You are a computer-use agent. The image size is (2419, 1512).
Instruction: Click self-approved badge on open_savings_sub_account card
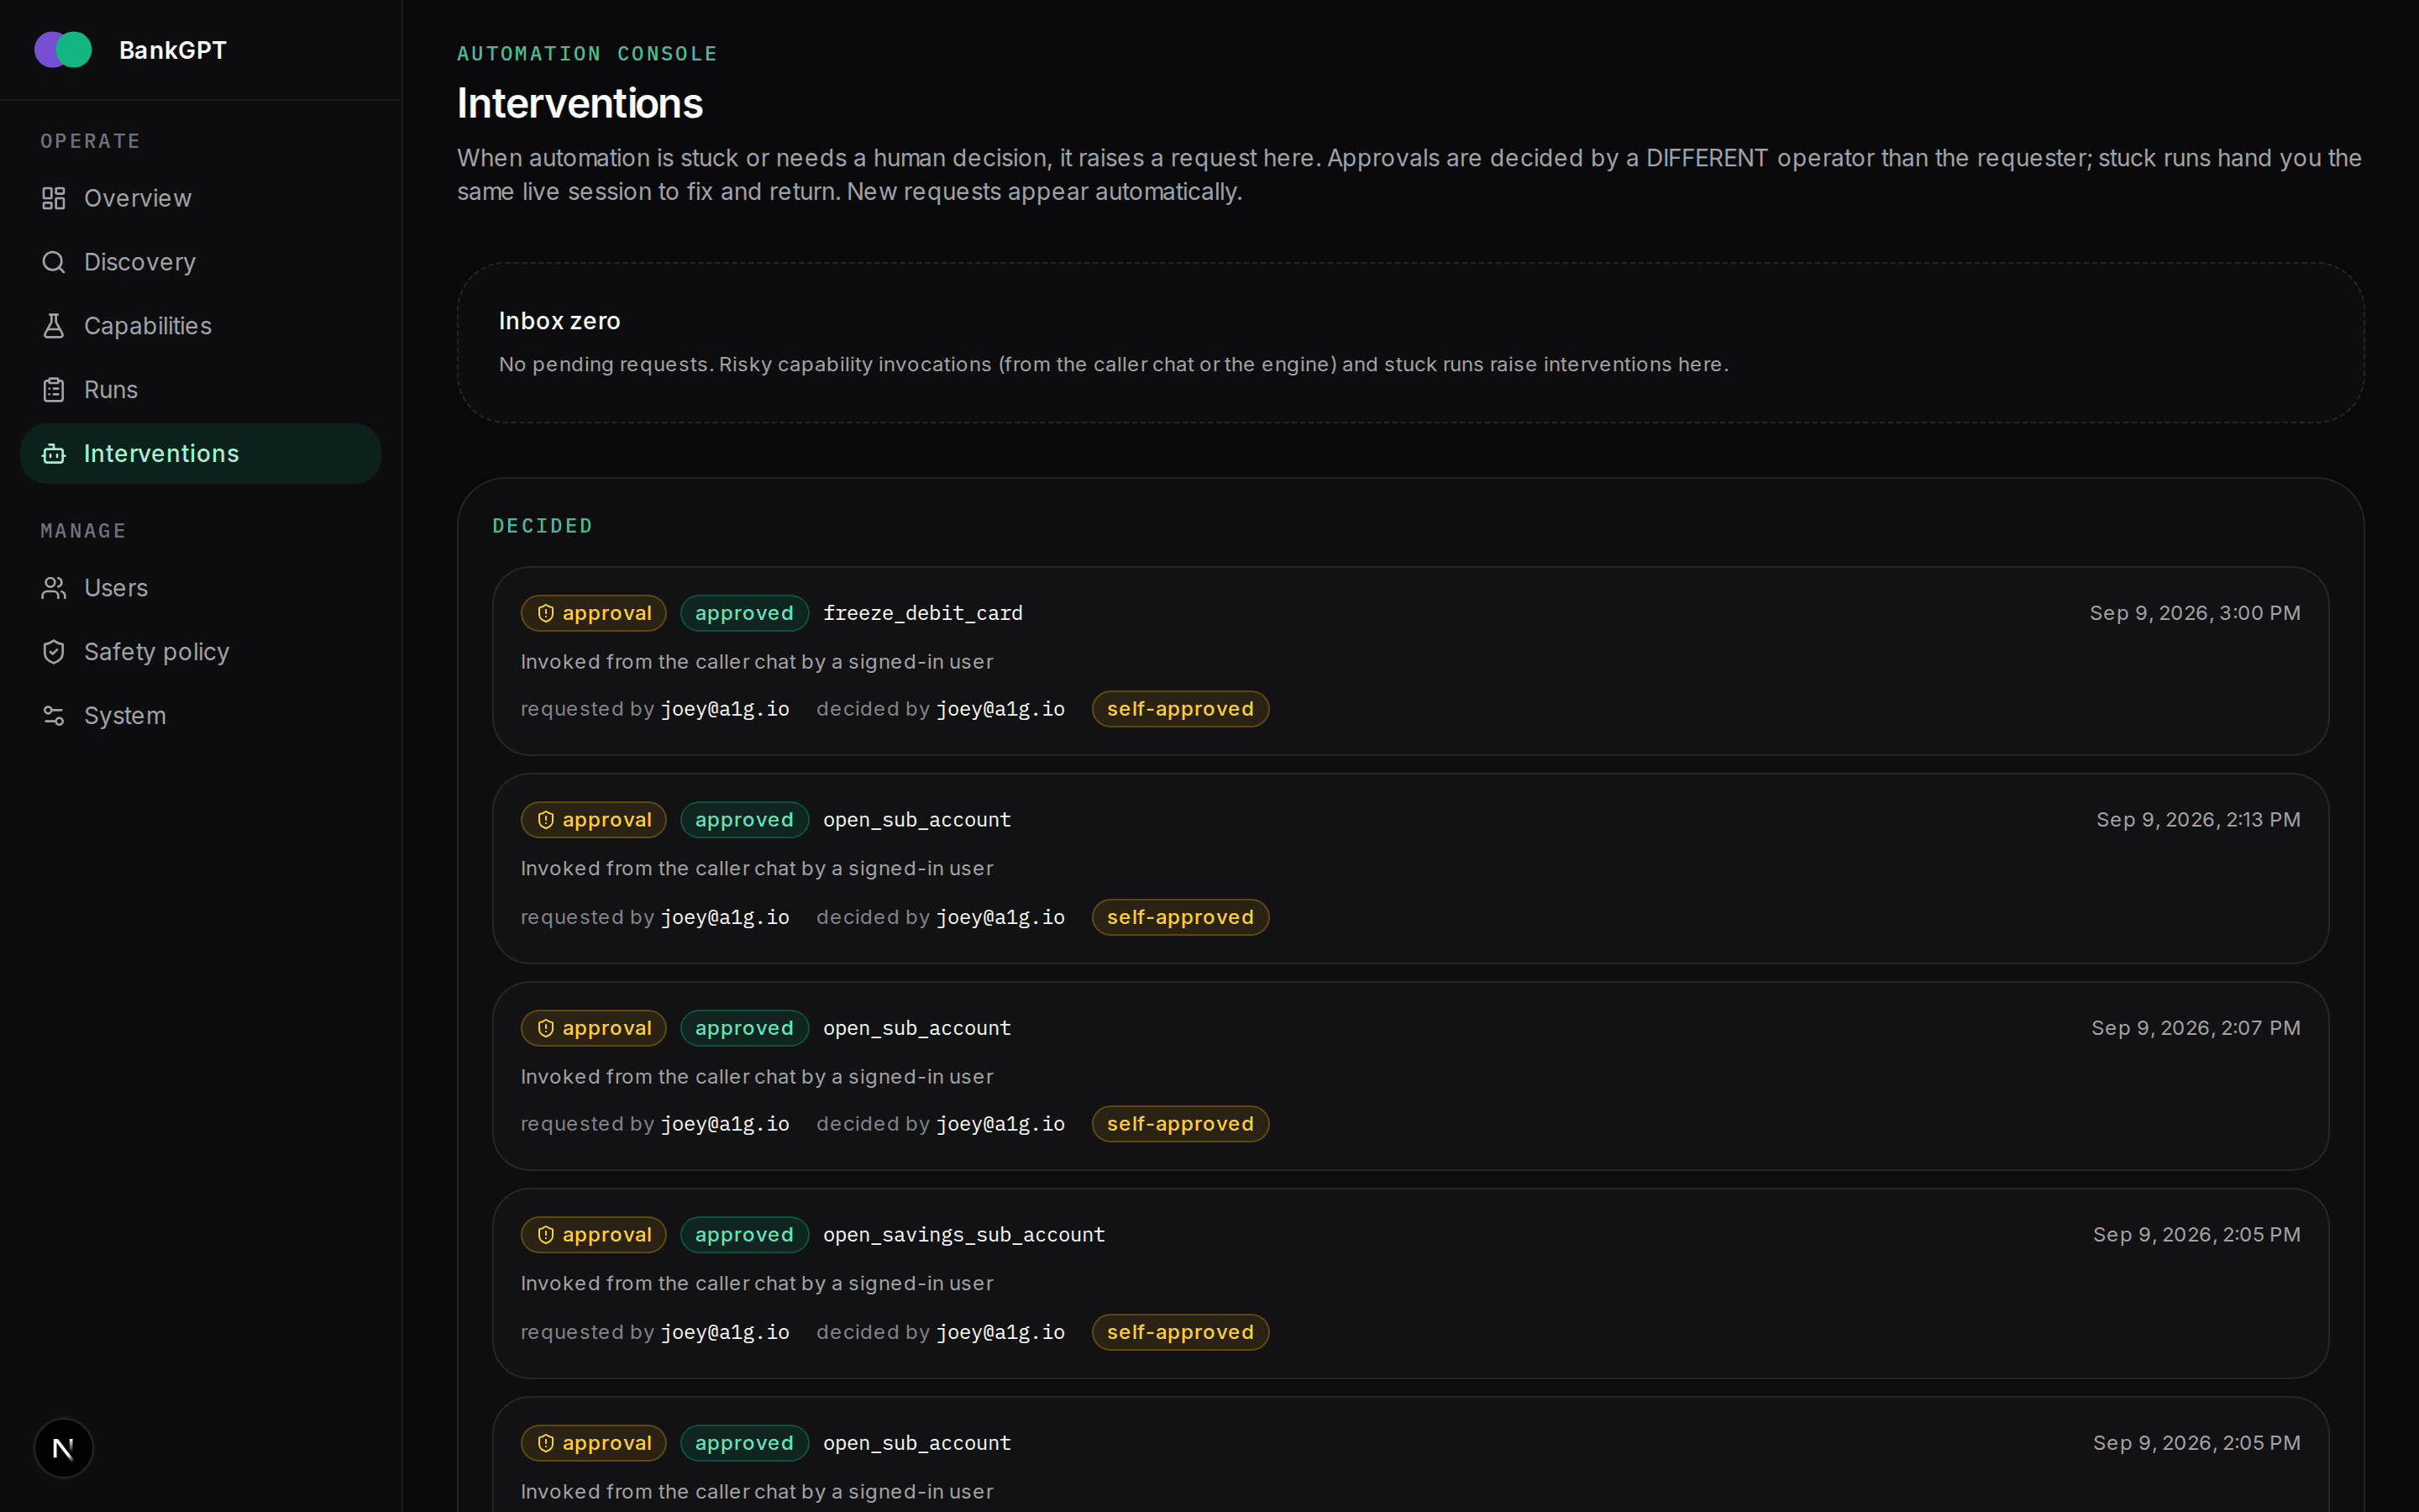pyautogui.click(x=1179, y=1332)
